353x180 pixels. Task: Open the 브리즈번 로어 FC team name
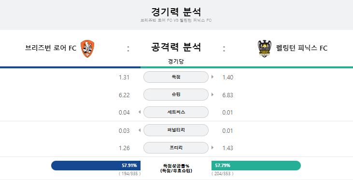(51, 48)
